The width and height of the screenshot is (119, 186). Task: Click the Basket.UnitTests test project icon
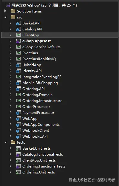pyautogui.click(x=18, y=148)
